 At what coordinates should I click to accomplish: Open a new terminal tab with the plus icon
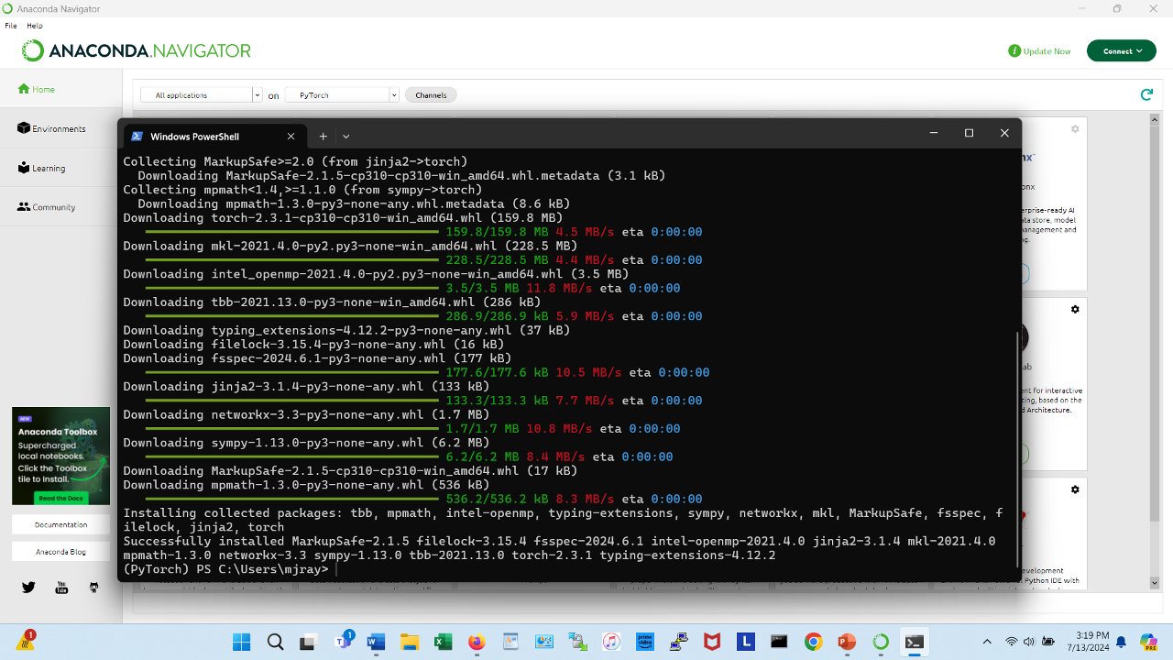[x=323, y=136]
